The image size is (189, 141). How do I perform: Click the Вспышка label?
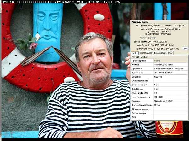(x=136, y=101)
